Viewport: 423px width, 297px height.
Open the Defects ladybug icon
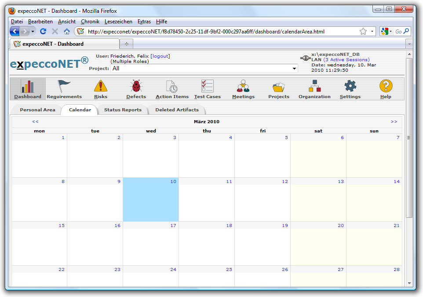click(136, 87)
